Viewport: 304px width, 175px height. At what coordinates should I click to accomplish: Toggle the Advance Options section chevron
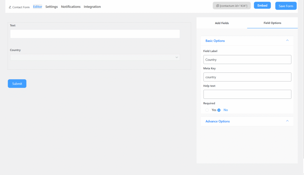[287, 121]
